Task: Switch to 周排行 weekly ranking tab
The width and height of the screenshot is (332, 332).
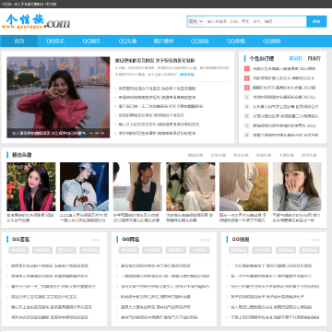Action: (x=295, y=58)
